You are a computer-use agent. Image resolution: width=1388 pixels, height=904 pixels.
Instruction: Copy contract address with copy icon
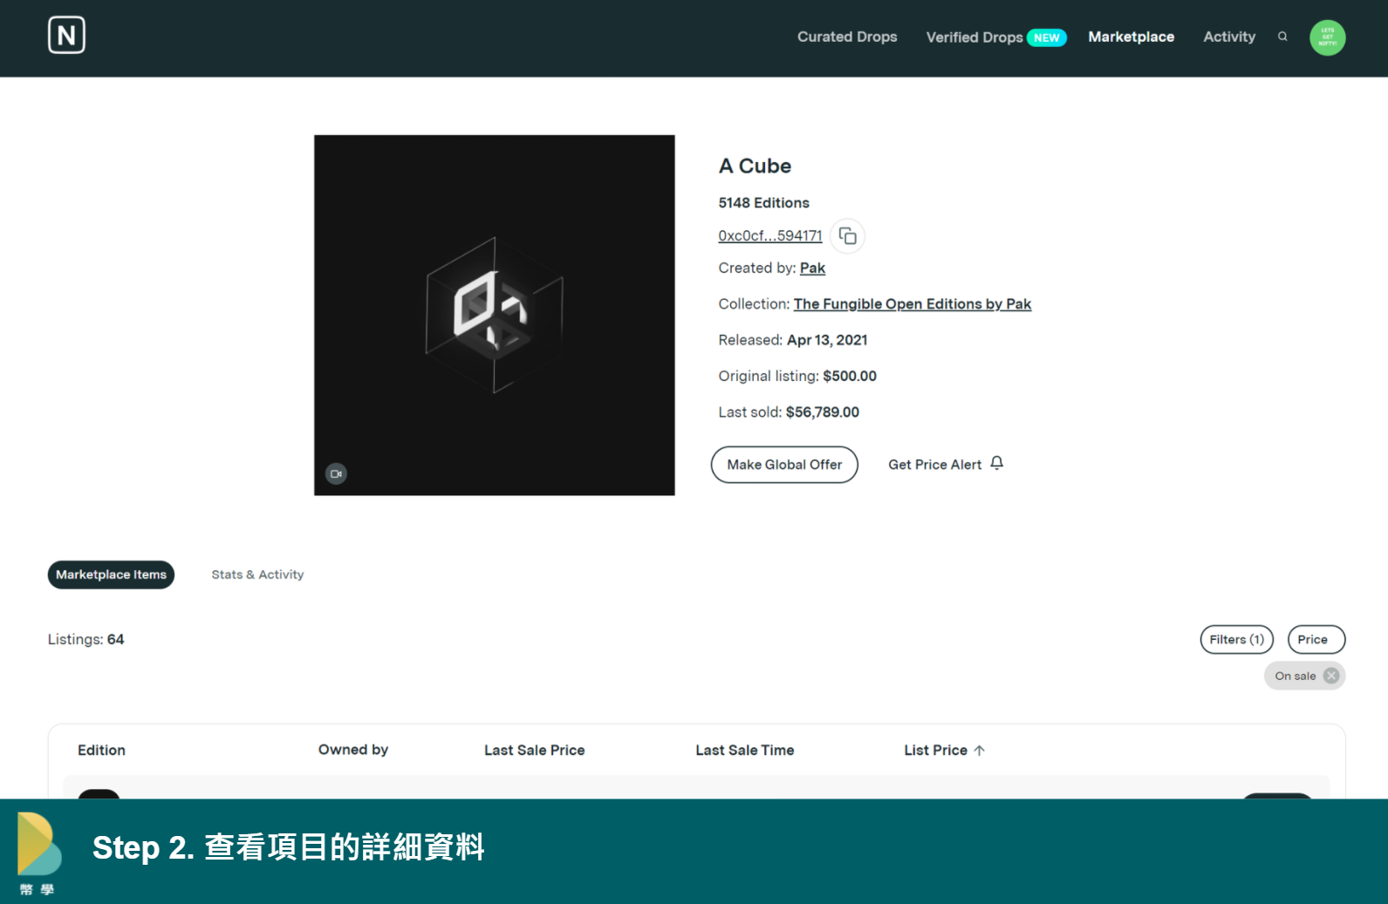[x=847, y=235]
